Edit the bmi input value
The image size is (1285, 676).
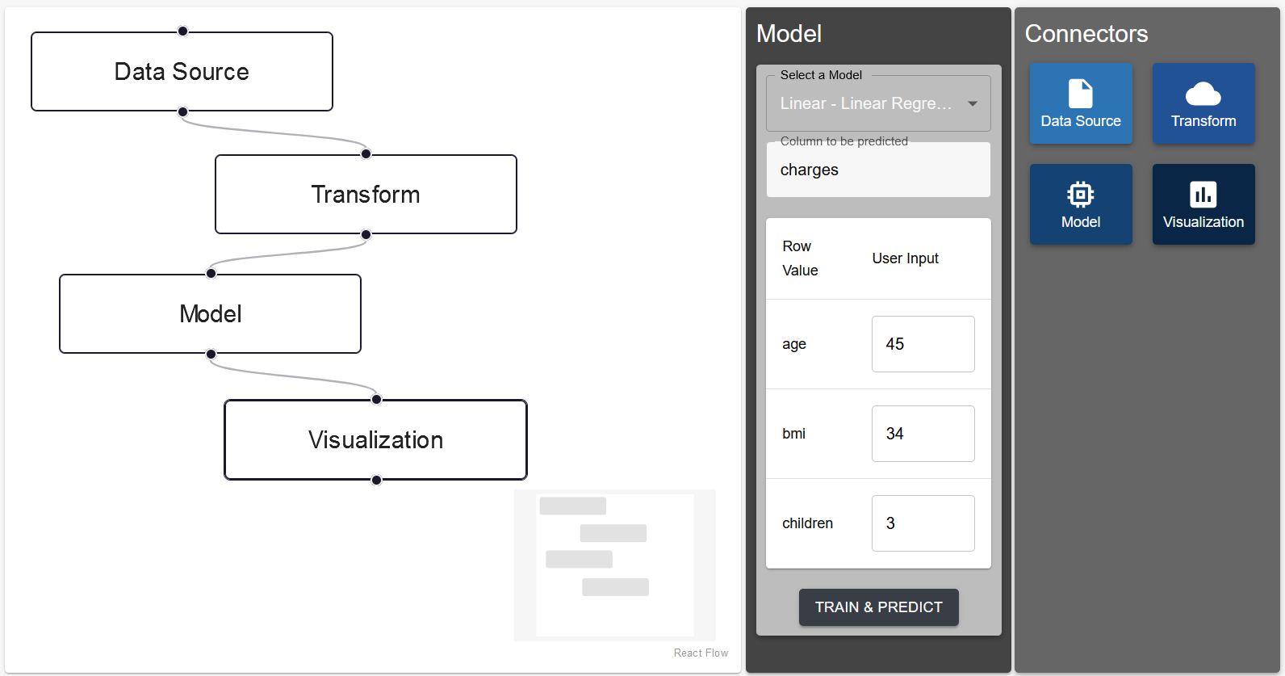pyautogui.click(x=923, y=434)
